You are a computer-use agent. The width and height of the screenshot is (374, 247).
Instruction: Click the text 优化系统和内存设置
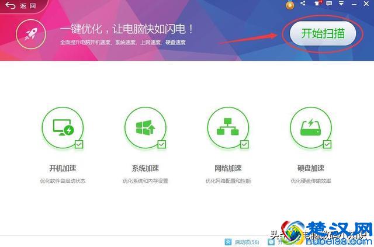coord(146,181)
